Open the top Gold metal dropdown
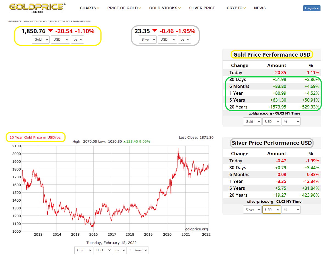Screen dimensions: 329x256 [41, 40]
